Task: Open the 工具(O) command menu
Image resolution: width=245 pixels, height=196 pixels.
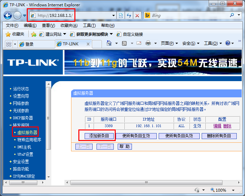Action: (x=213, y=43)
